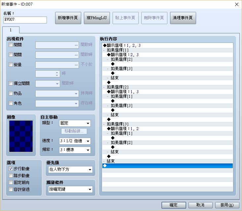Enable the first 開關 condition checkbox
242x211 pixels.
[x=11, y=45]
